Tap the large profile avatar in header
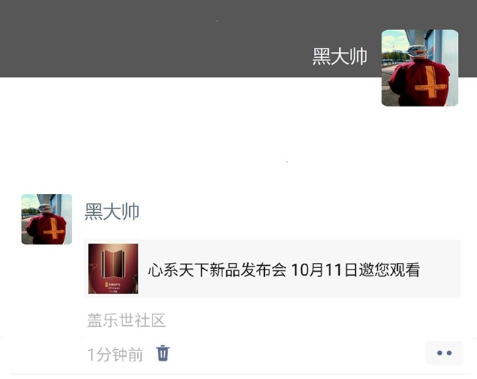This screenshot has height=379, width=477. pyautogui.click(x=420, y=68)
